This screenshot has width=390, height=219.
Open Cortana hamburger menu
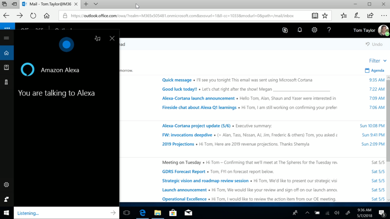6,38
